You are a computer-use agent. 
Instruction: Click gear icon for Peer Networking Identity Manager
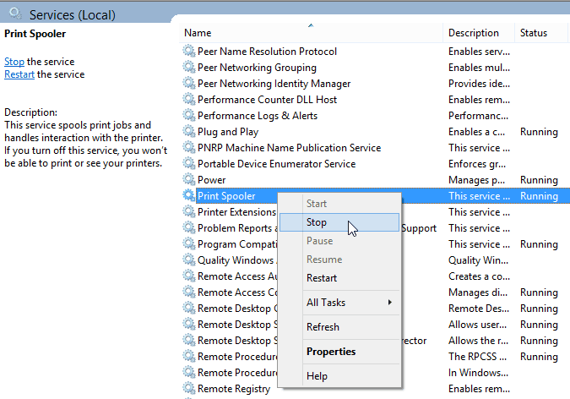point(189,84)
